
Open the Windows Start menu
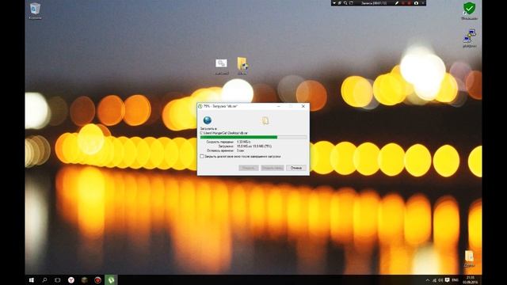[x=32, y=279]
